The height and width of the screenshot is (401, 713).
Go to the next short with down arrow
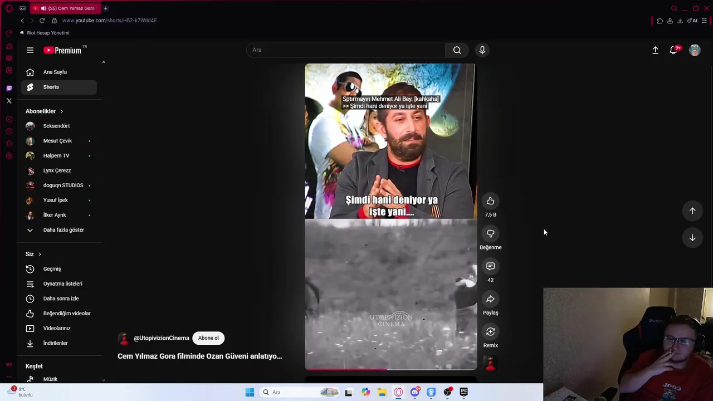pos(692,238)
